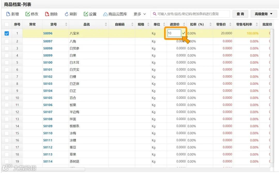
Task: Click the 设置 (settings) icon
Action: [x=86, y=14]
